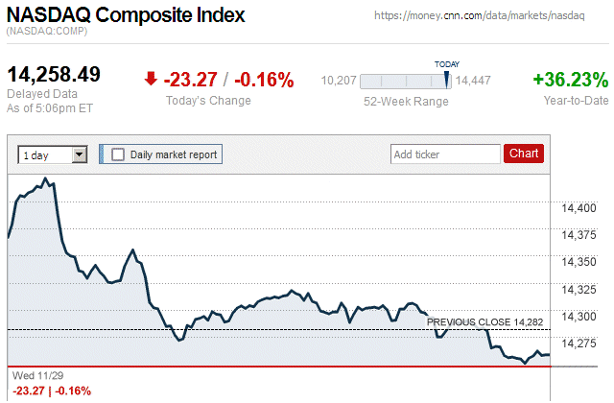Click the 14,447 52-week high value
The image size is (614, 403).
point(473,83)
